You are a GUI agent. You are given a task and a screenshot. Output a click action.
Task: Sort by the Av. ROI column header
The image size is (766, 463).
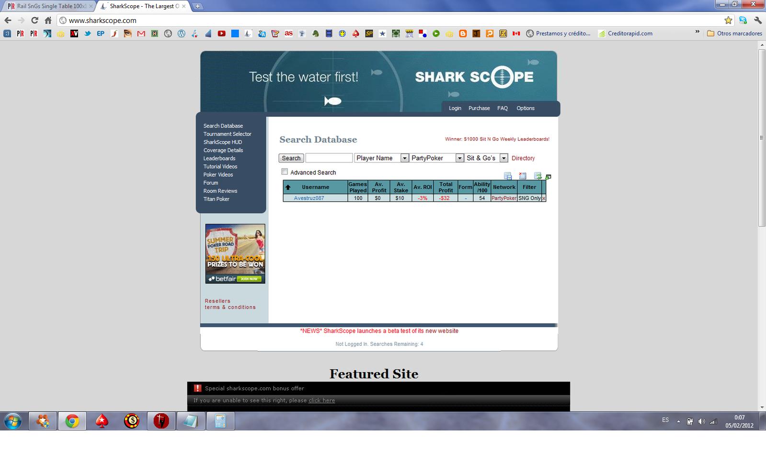point(423,187)
